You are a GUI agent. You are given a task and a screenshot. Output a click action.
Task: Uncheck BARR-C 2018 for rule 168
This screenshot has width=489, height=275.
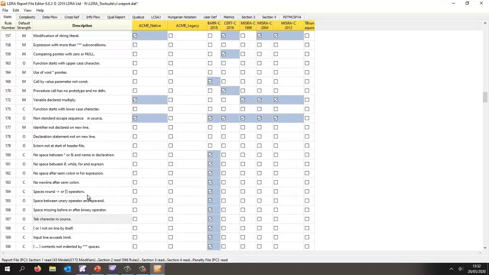(210, 81)
